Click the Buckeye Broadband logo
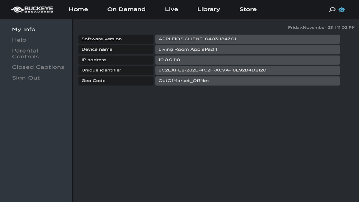This screenshot has width=359, height=202. tap(32, 10)
